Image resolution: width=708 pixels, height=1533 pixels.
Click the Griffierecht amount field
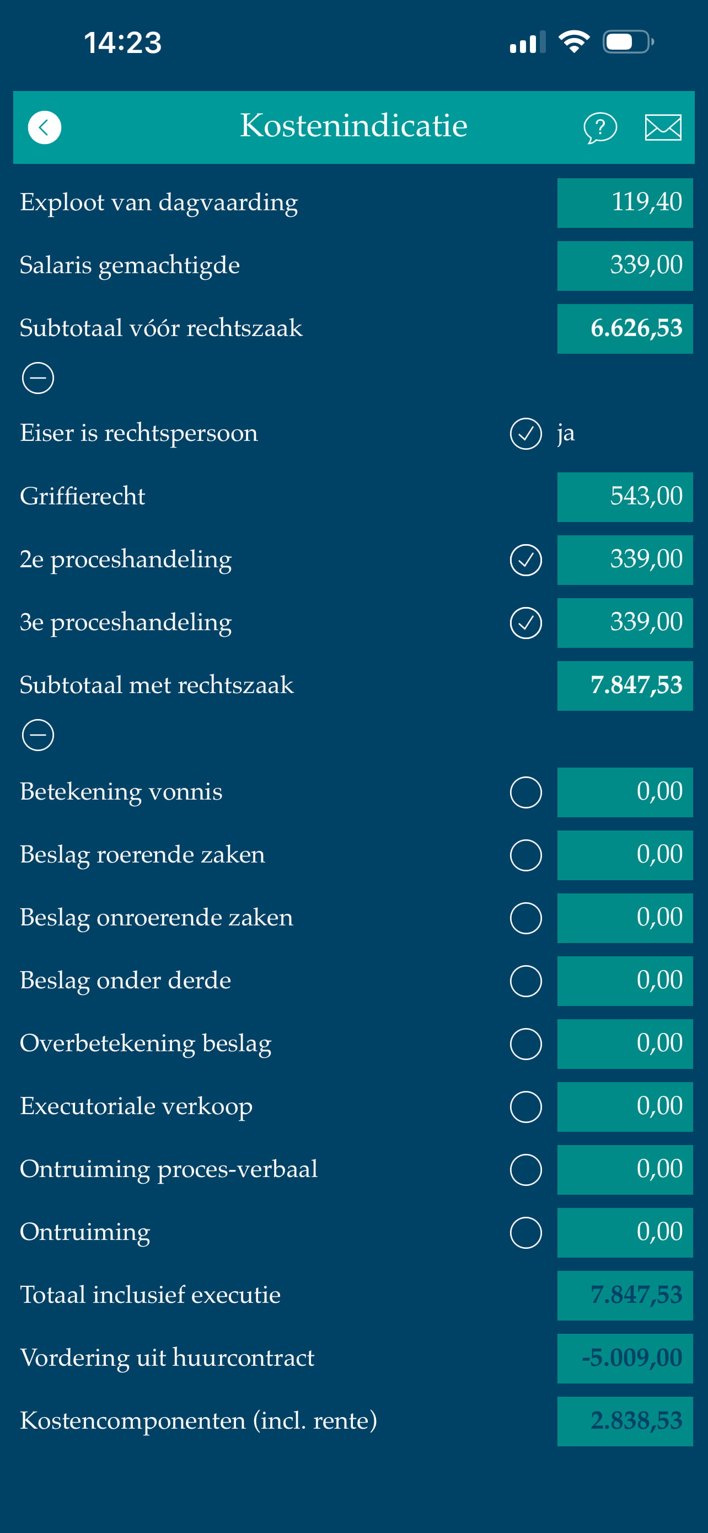(x=624, y=496)
